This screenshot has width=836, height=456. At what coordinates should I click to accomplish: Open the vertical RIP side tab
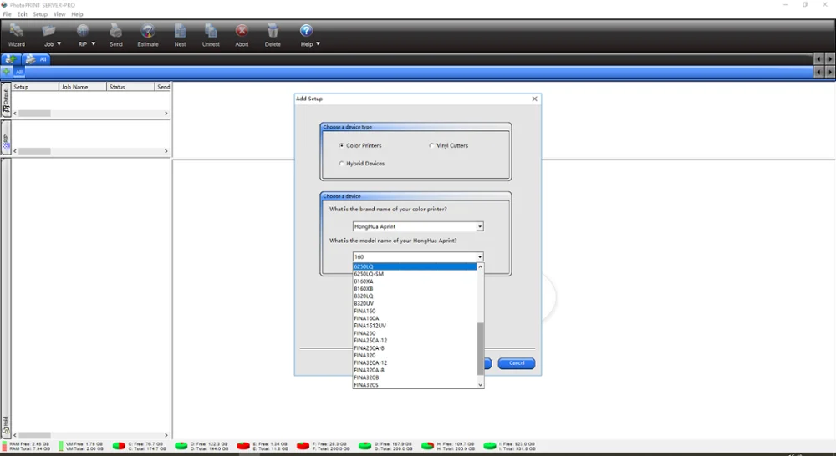(x=6, y=138)
